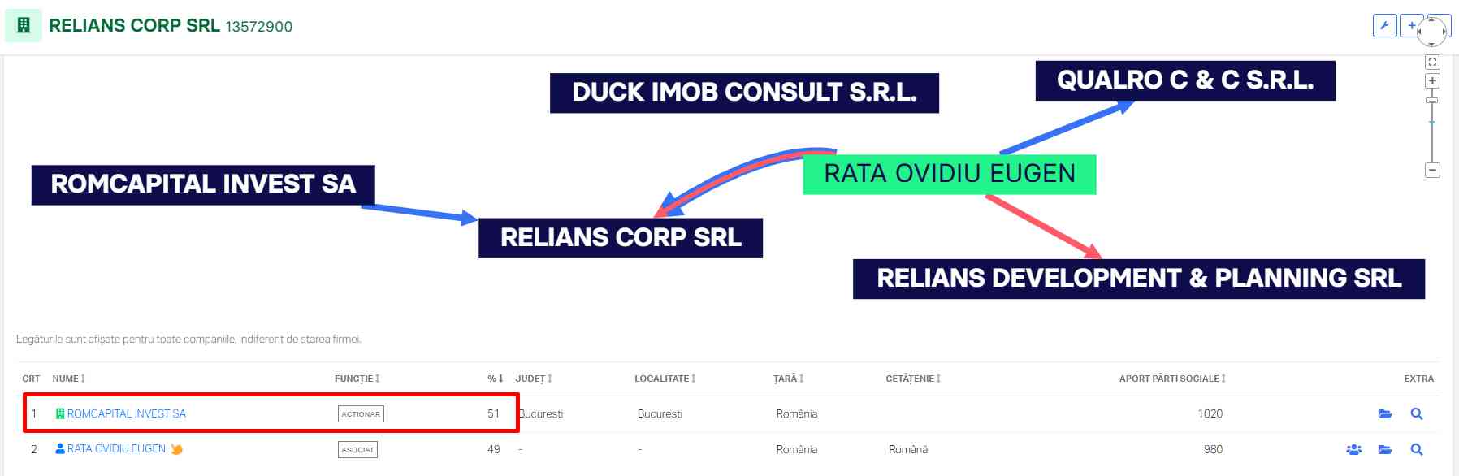Click the group people icon in row 2
1459x476 pixels.
click(x=1353, y=449)
